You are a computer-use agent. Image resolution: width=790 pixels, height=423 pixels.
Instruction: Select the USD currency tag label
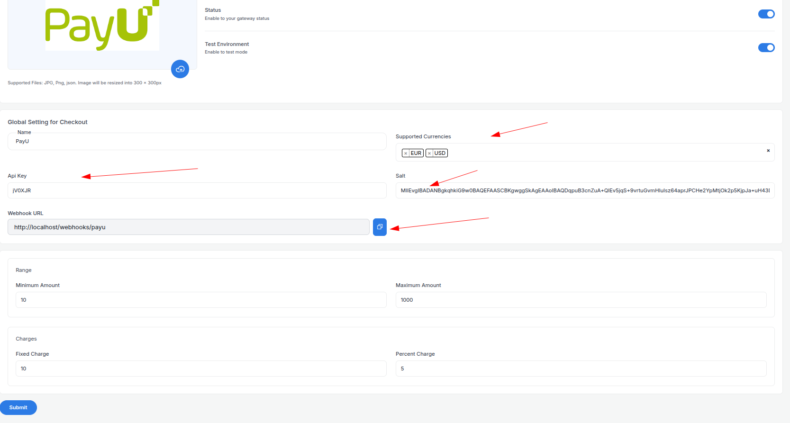(440, 153)
